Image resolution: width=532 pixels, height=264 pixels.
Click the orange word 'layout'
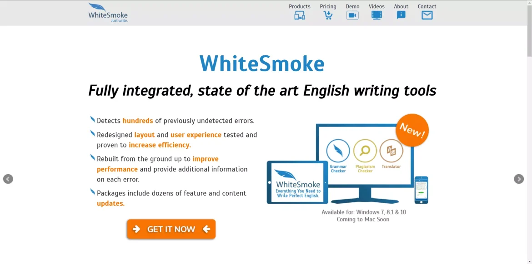pyautogui.click(x=145, y=135)
